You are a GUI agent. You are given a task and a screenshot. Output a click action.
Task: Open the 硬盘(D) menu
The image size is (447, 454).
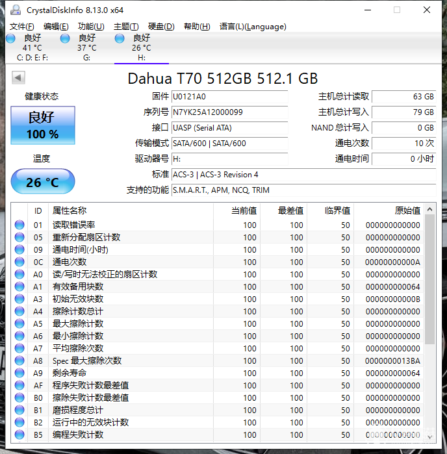click(x=161, y=27)
